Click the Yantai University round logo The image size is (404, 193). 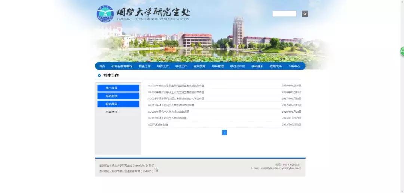(105, 14)
